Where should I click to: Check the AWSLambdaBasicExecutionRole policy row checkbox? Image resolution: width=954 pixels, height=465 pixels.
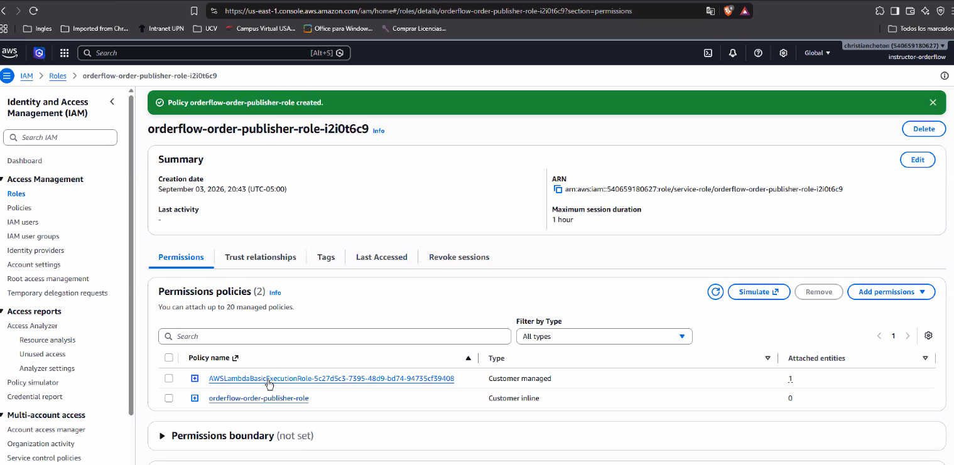[168, 378]
